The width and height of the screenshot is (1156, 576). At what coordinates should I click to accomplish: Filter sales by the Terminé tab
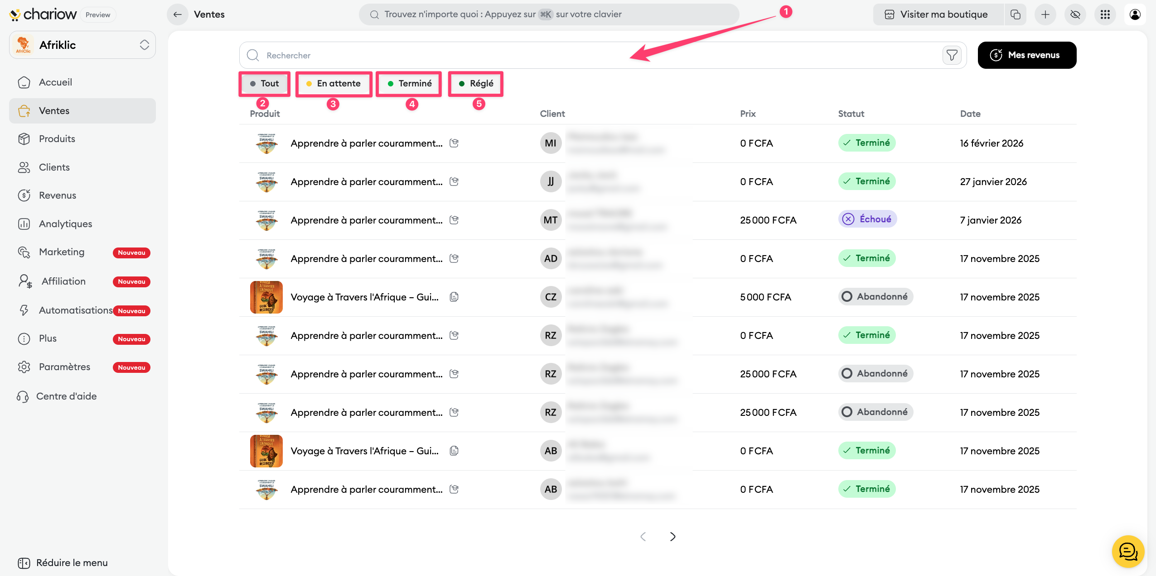pyautogui.click(x=409, y=83)
